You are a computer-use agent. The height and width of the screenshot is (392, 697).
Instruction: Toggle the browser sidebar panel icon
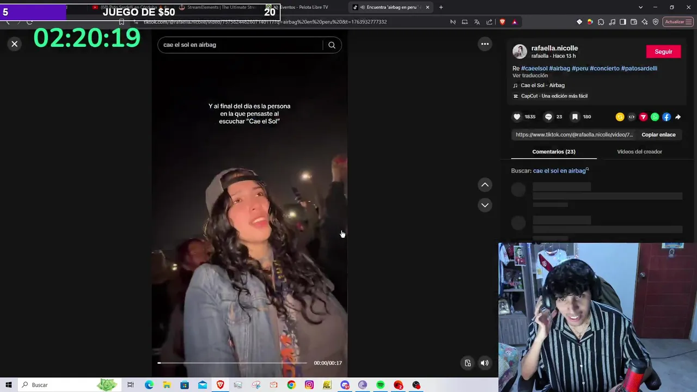tap(623, 22)
